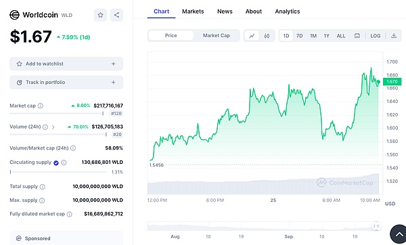Click the 1.5456 opening price label
406x245 pixels.
(156, 165)
